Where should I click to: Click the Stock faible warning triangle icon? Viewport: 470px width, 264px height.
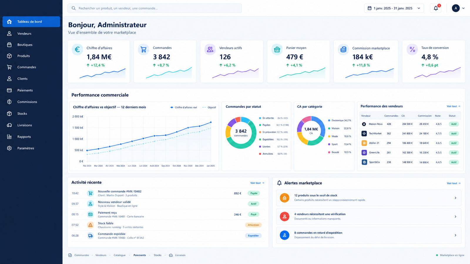pos(90,225)
